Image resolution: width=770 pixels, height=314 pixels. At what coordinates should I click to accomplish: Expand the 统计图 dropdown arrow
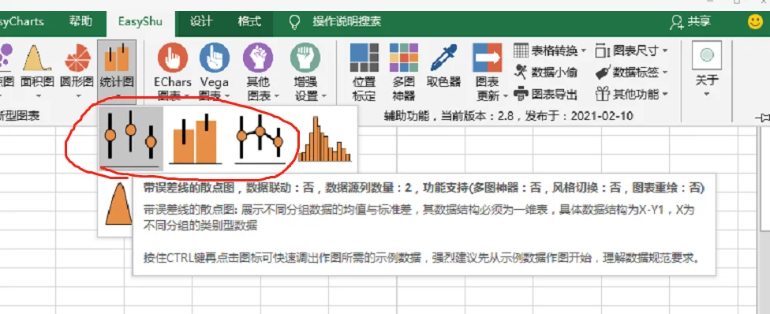pyautogui.click(x=117, y=97)
